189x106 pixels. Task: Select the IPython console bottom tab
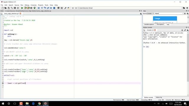tap(149, 97)
